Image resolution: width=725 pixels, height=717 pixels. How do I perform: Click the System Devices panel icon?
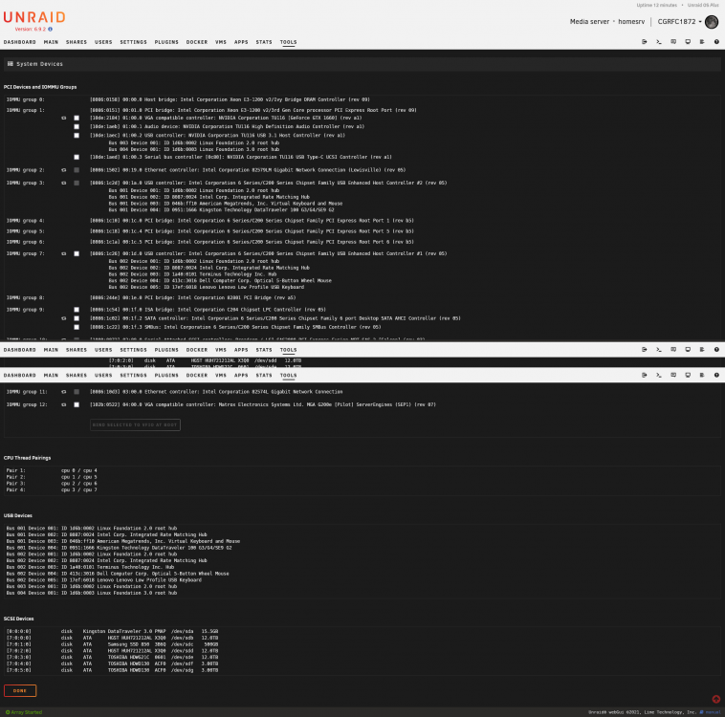(x=11, y=64)
